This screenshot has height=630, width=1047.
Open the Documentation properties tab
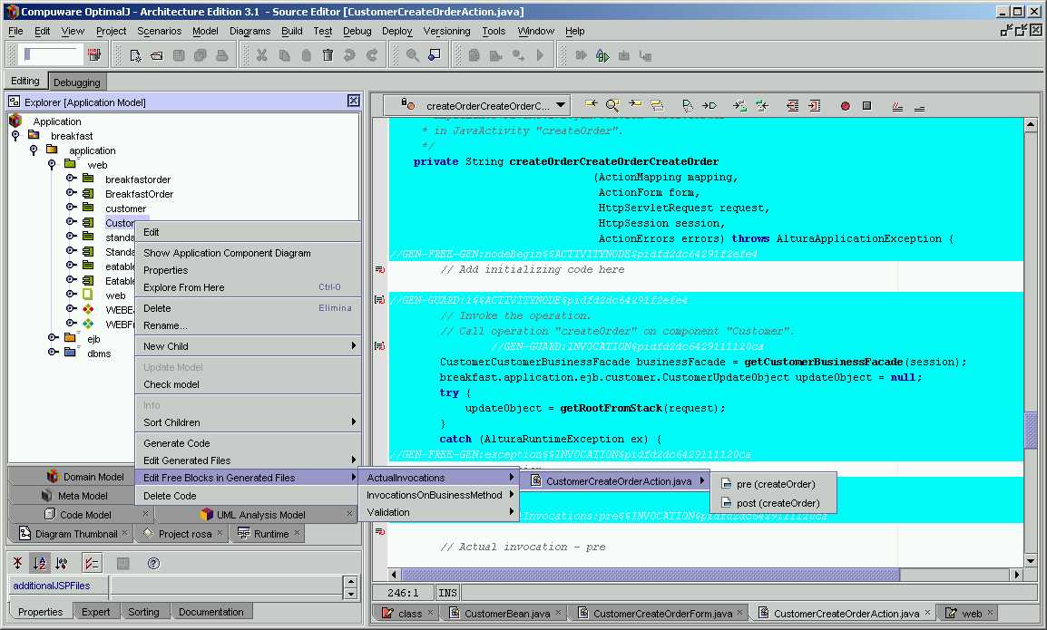pyautogui.click(x=211, y=611)
